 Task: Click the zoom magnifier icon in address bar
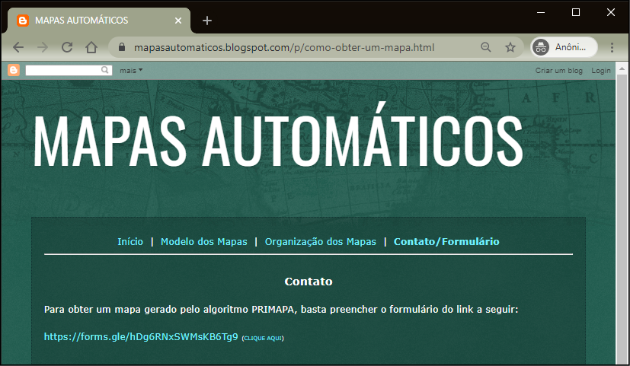coord(486,47)
